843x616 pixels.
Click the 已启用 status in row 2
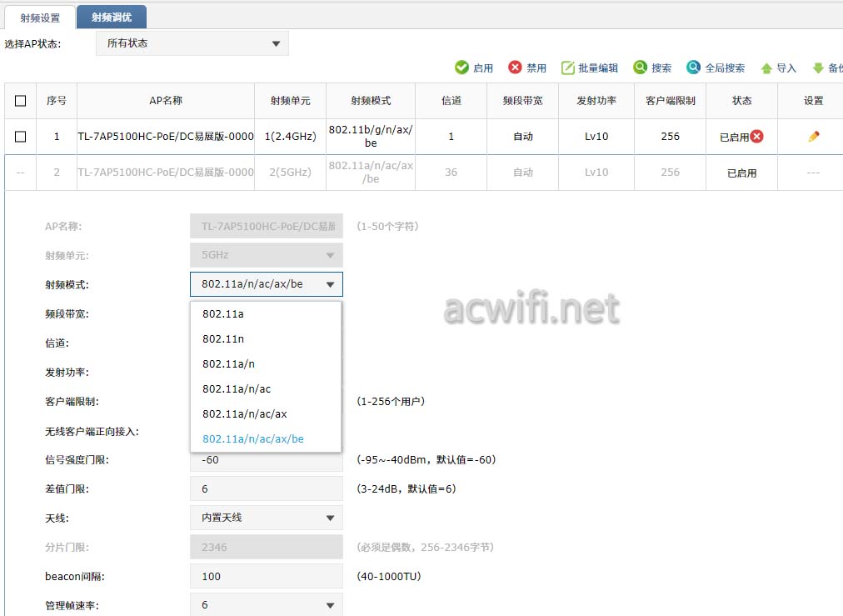[x=741, y=173]
